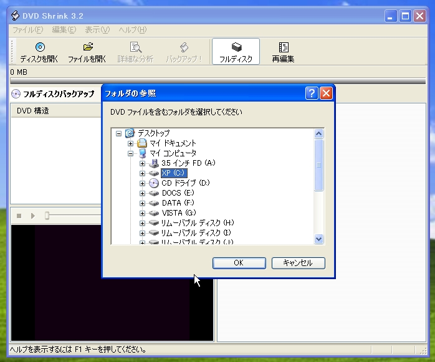The image size is (435, 362).
Task: Click the DVD 構造 column header
Action: (56, 111)
